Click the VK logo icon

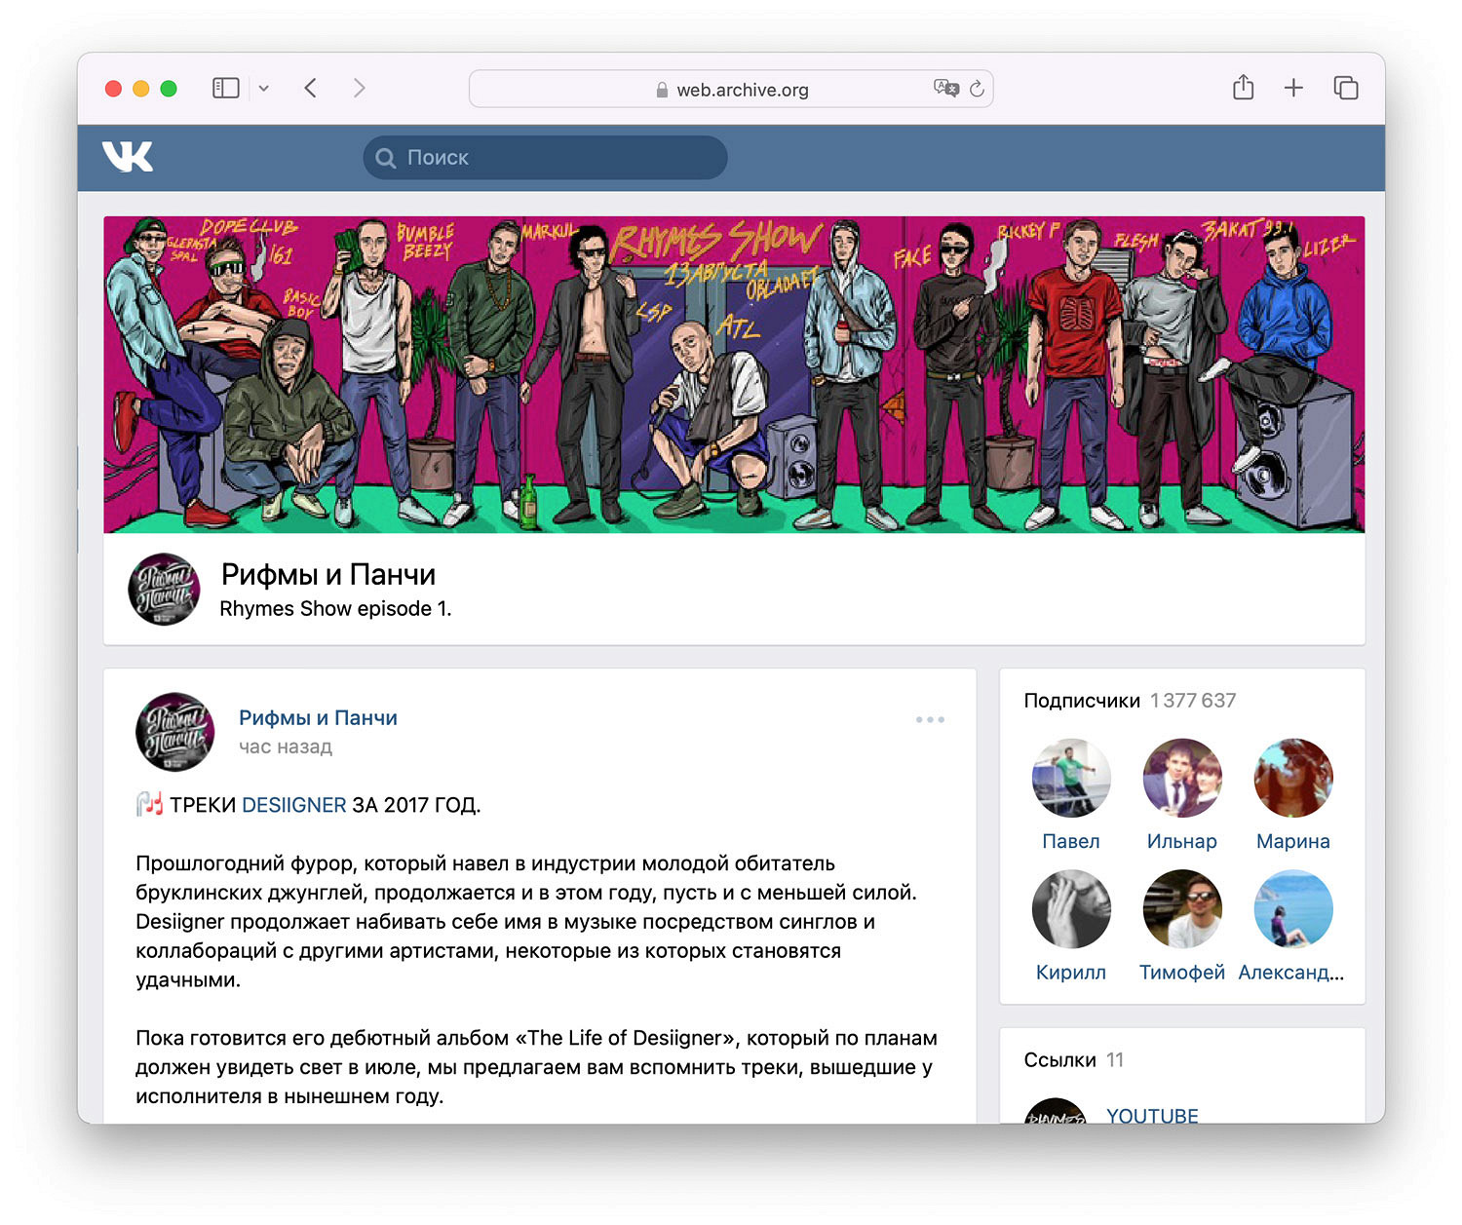128,157
